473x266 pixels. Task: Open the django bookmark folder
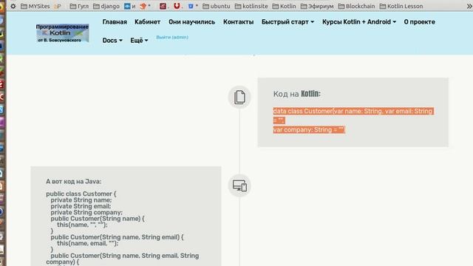[106, 6]
